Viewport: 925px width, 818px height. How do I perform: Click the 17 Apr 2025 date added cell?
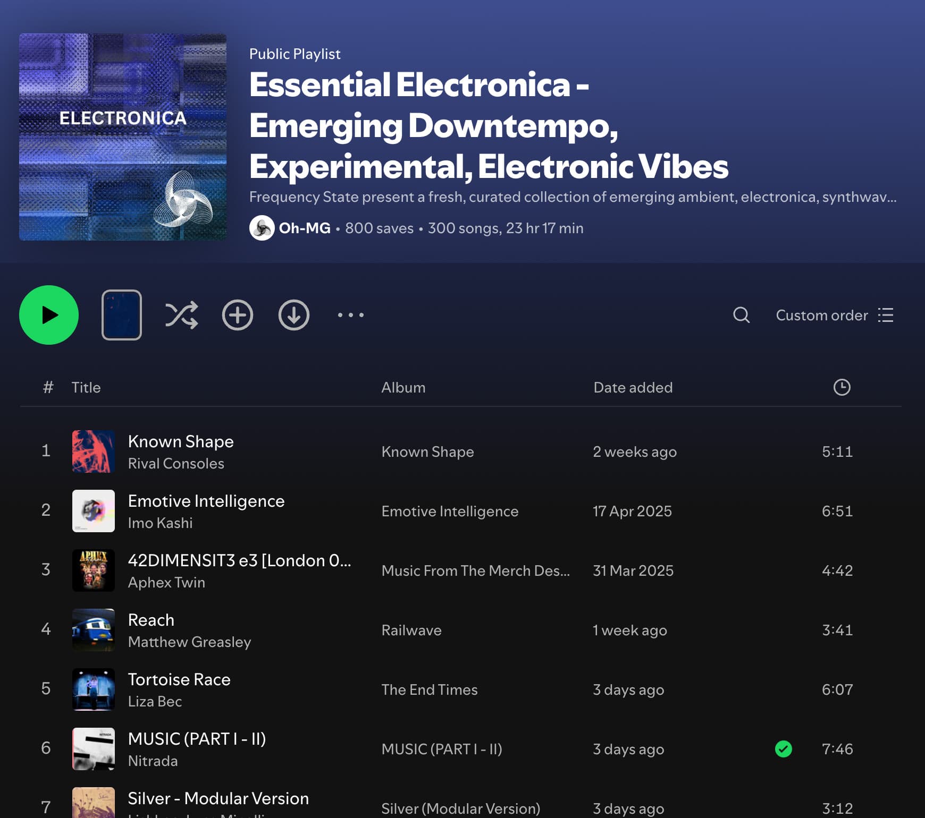[x=633, y=511]
